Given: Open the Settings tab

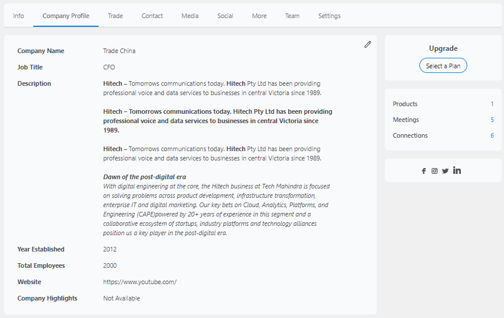Looking at the screenshot, I should click(330, 16).
